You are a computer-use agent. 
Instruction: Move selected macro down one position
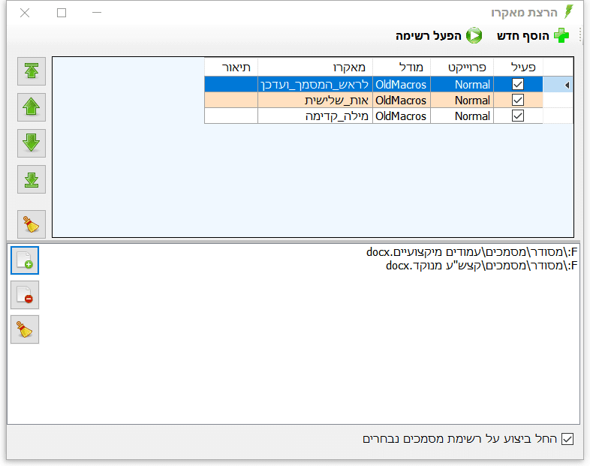pyautogui.click(x=32, y=143)
